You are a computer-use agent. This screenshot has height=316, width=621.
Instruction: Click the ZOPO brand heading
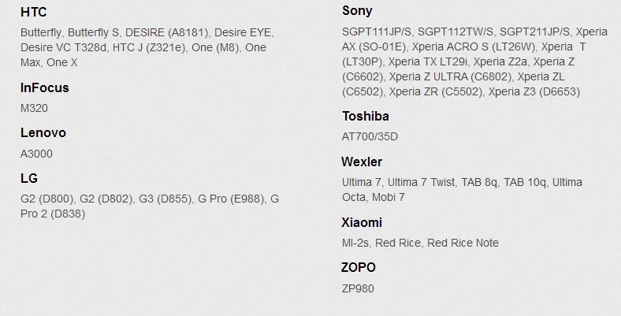click(x=359, y=267)
